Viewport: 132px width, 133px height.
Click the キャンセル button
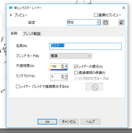(x=69, y=122)
